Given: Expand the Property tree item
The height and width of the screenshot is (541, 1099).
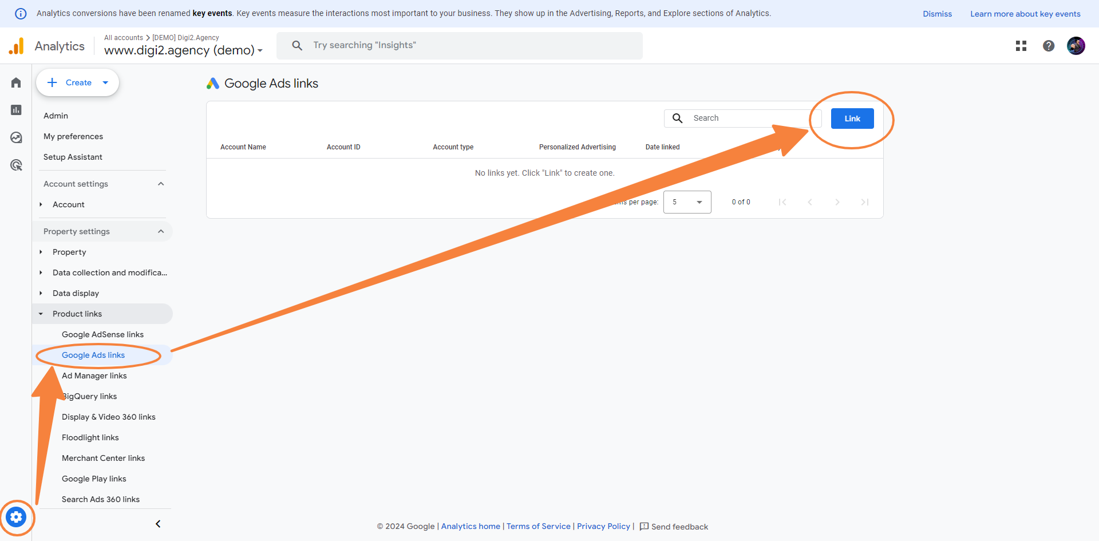Looking at the screenshot, I should 41,252.
